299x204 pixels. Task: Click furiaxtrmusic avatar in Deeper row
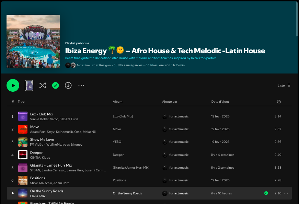(x=164, y=155)
